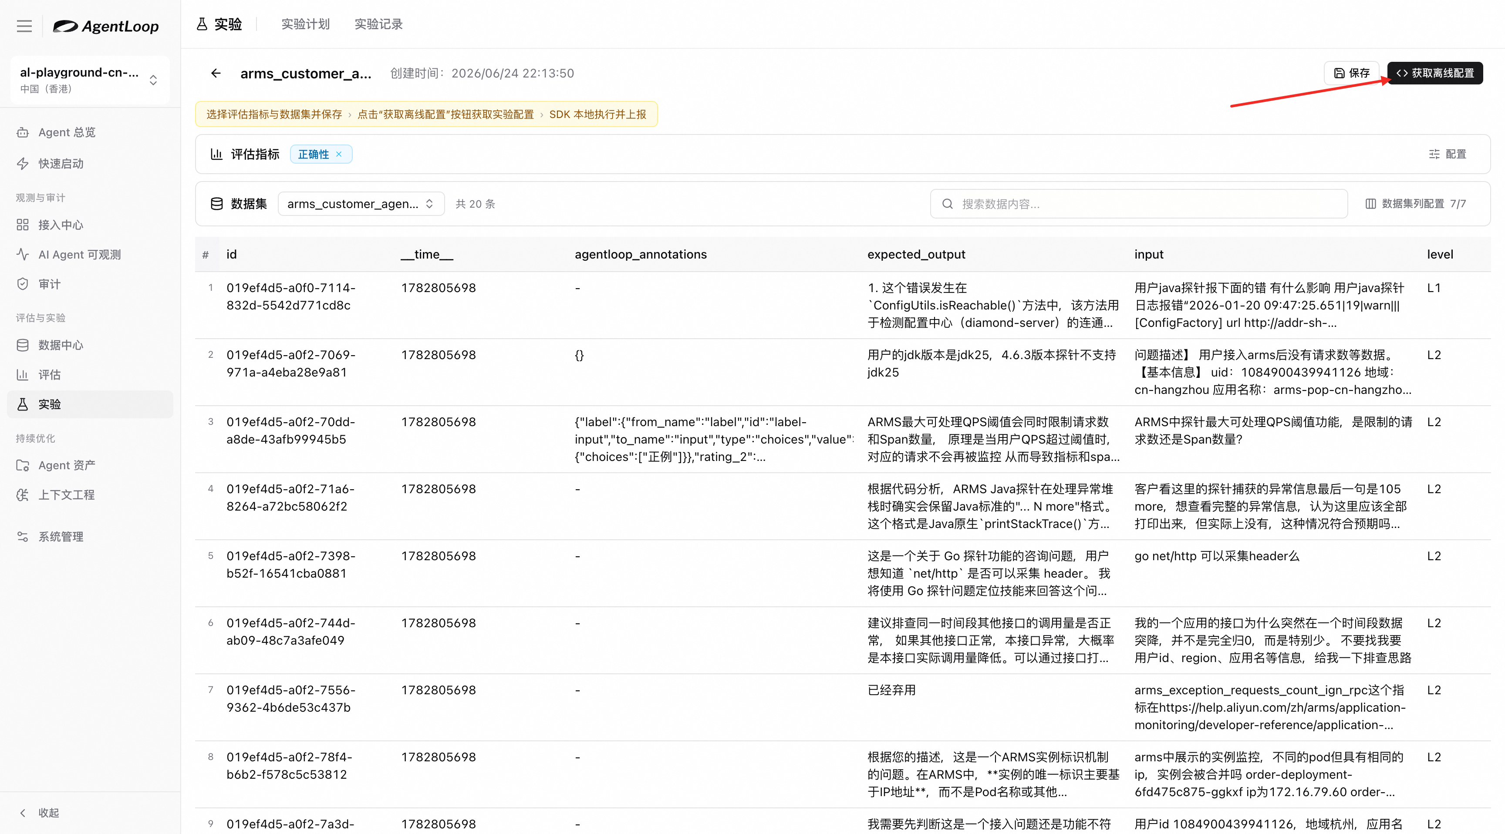The height and width of the screenshot is (834, 1505).
Task: Remove the 正确性 metric tag
Action: coord(339,154)
